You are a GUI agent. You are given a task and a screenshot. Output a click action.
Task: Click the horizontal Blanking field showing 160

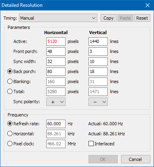(x=56, y=81)
